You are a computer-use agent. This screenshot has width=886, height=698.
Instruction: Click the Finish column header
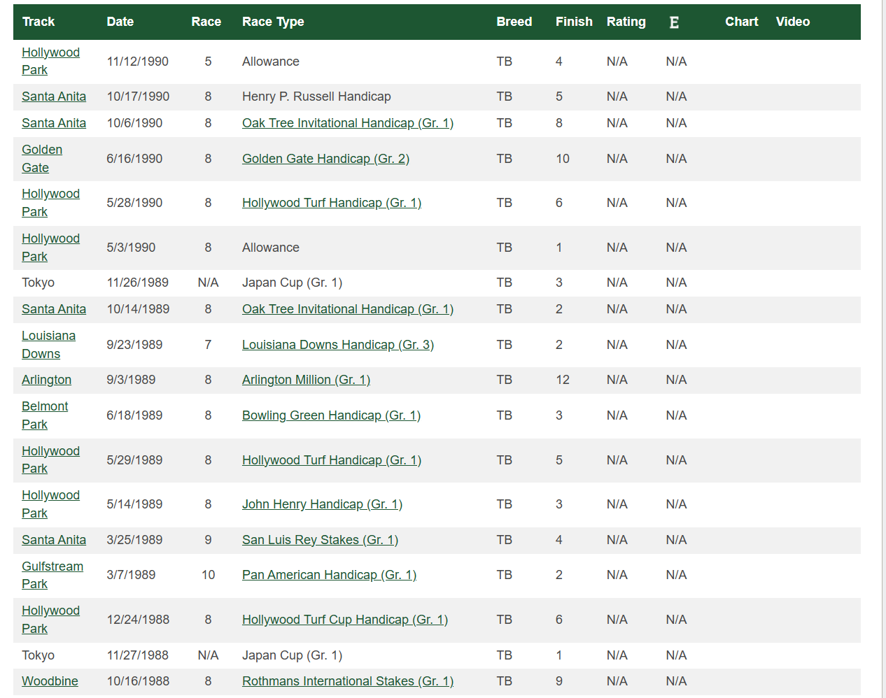tap(574, 22)
